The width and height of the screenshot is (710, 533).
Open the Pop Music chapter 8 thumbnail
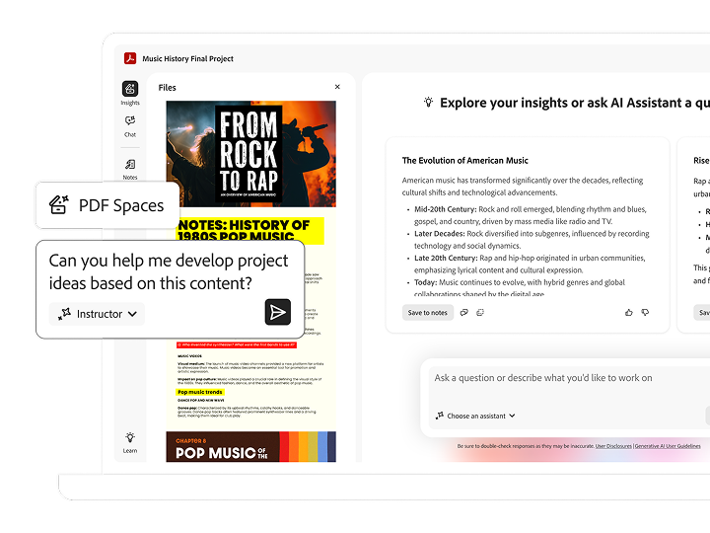250,446
